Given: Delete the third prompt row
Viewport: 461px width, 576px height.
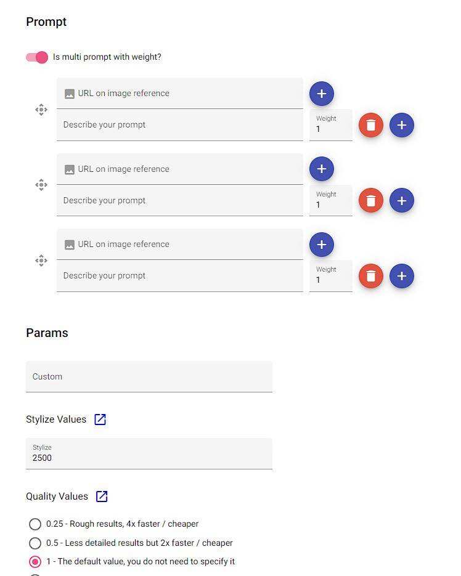Looking at the screenshot, I should 371,276.
